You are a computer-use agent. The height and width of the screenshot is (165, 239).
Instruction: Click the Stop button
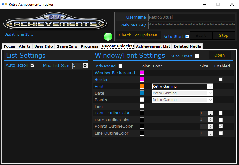click(223, 36)
